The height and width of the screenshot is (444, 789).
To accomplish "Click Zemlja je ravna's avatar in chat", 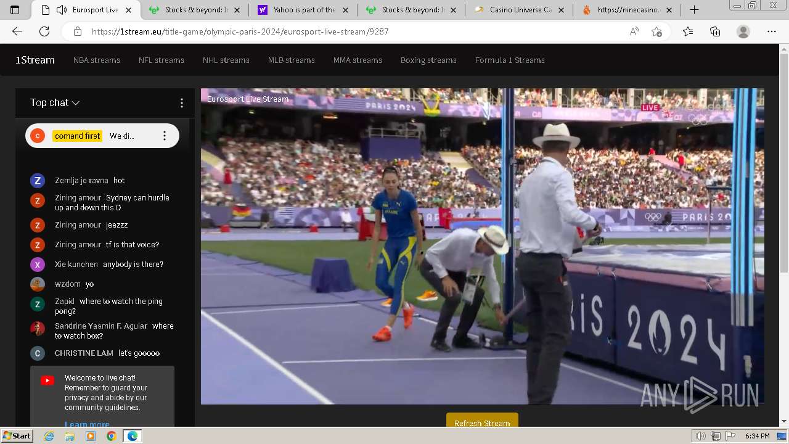I will click(x=38, y=181).
